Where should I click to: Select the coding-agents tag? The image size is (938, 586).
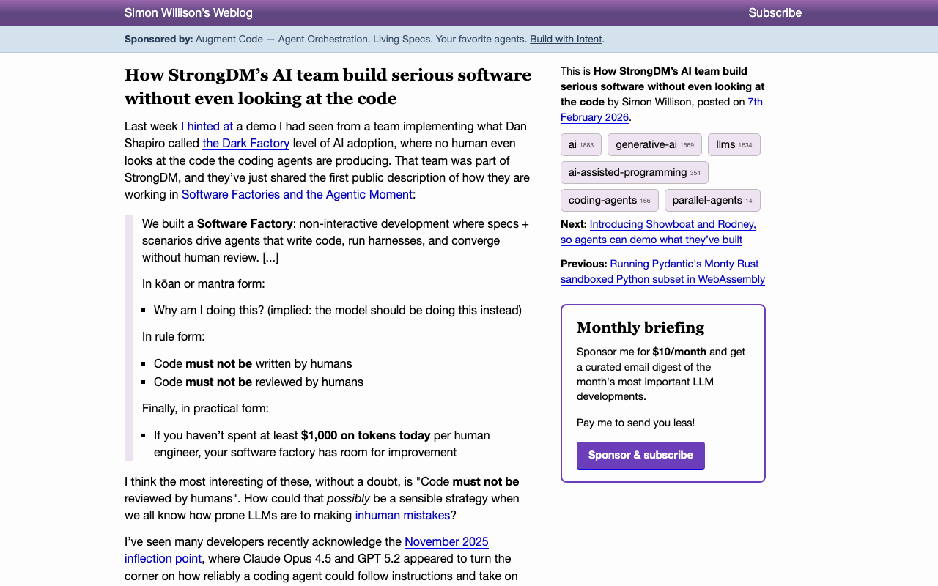tap(609, 200)
